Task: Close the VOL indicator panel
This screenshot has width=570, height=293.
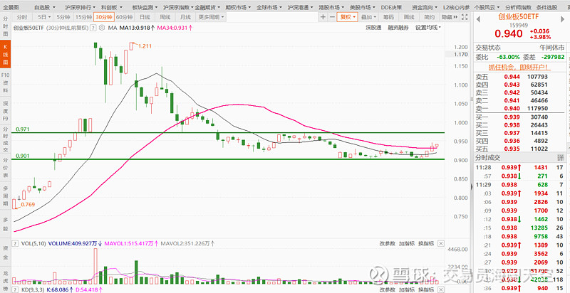Action: (440, 243)
